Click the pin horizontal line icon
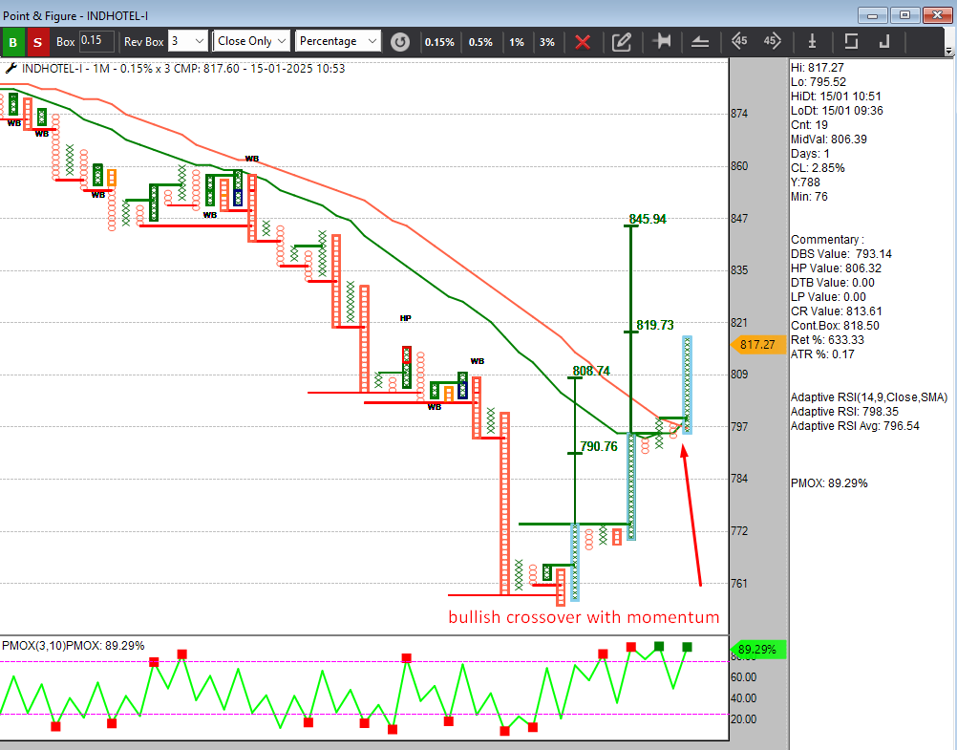Image resolution: width=957 pixels, height=750 pixels. 662,41
